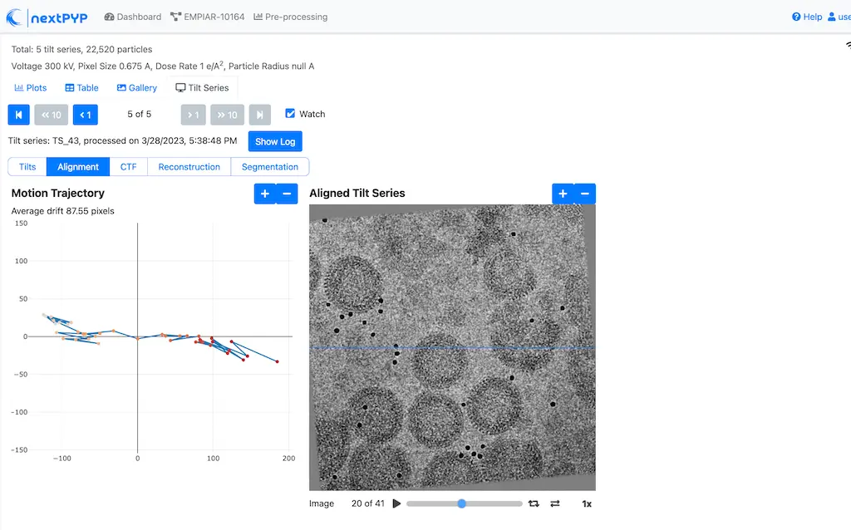851x530 pixels.
Task: Zoom in on Motion Trajectory plot
Action: (264, 194)
